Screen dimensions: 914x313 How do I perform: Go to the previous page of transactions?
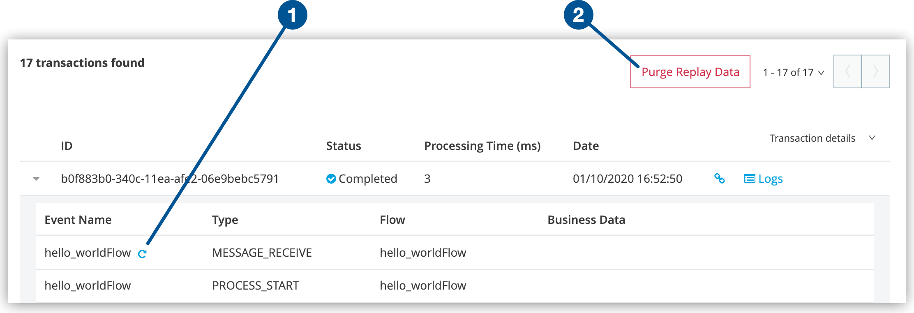847,71
